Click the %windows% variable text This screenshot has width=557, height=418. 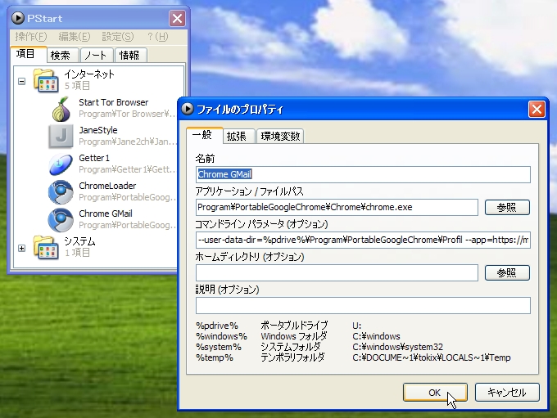pos(221,336)
